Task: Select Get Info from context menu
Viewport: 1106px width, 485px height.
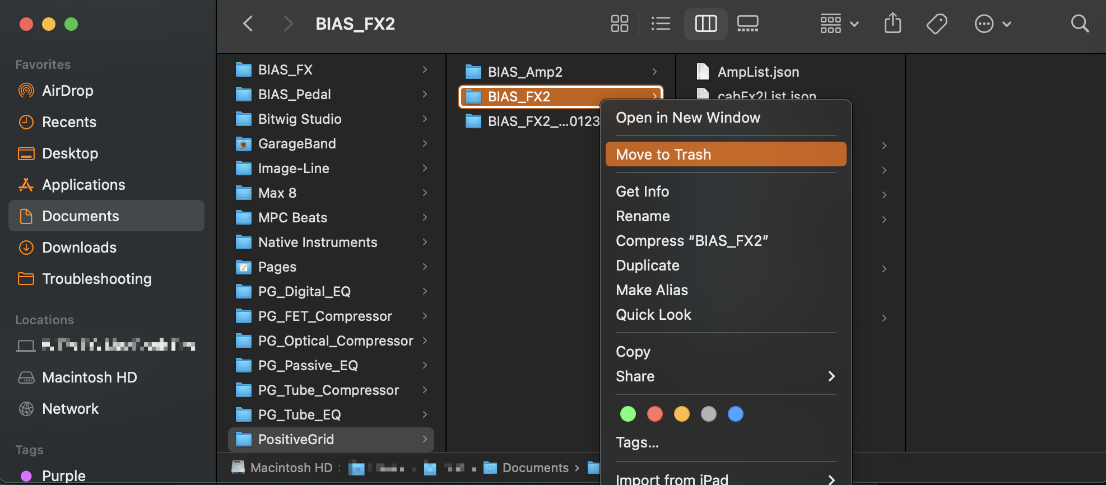Action: pos(642,192)
